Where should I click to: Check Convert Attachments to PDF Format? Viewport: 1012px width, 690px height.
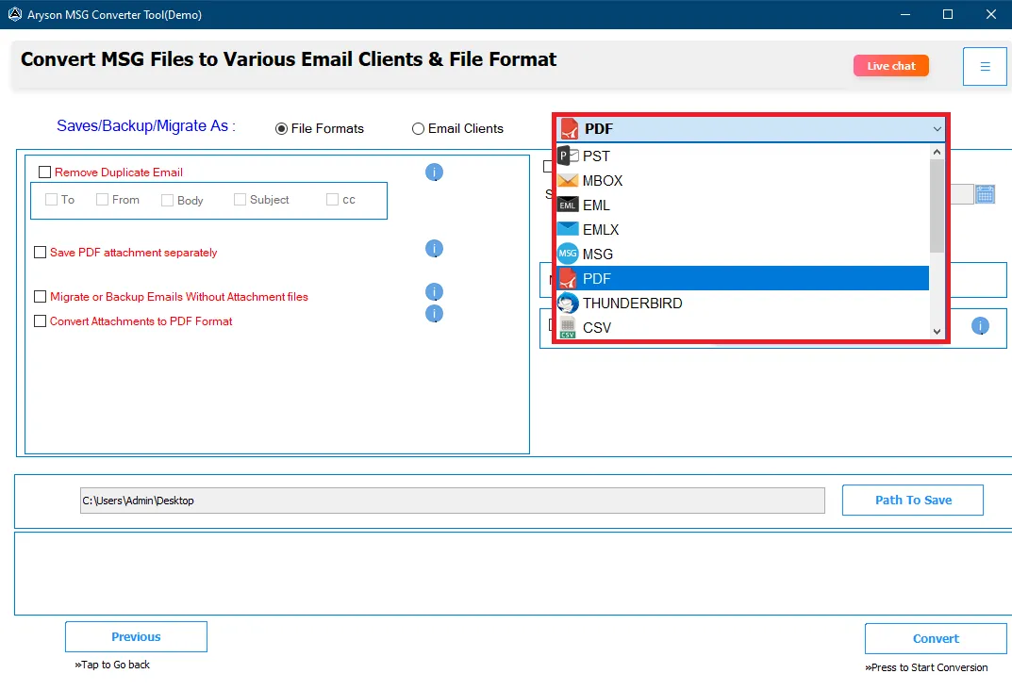(40, 321)
